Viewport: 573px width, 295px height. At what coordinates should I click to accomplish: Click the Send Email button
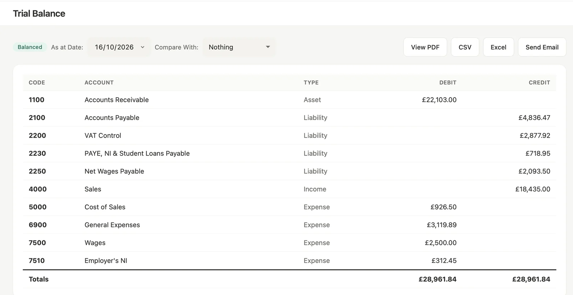(542, 47)
